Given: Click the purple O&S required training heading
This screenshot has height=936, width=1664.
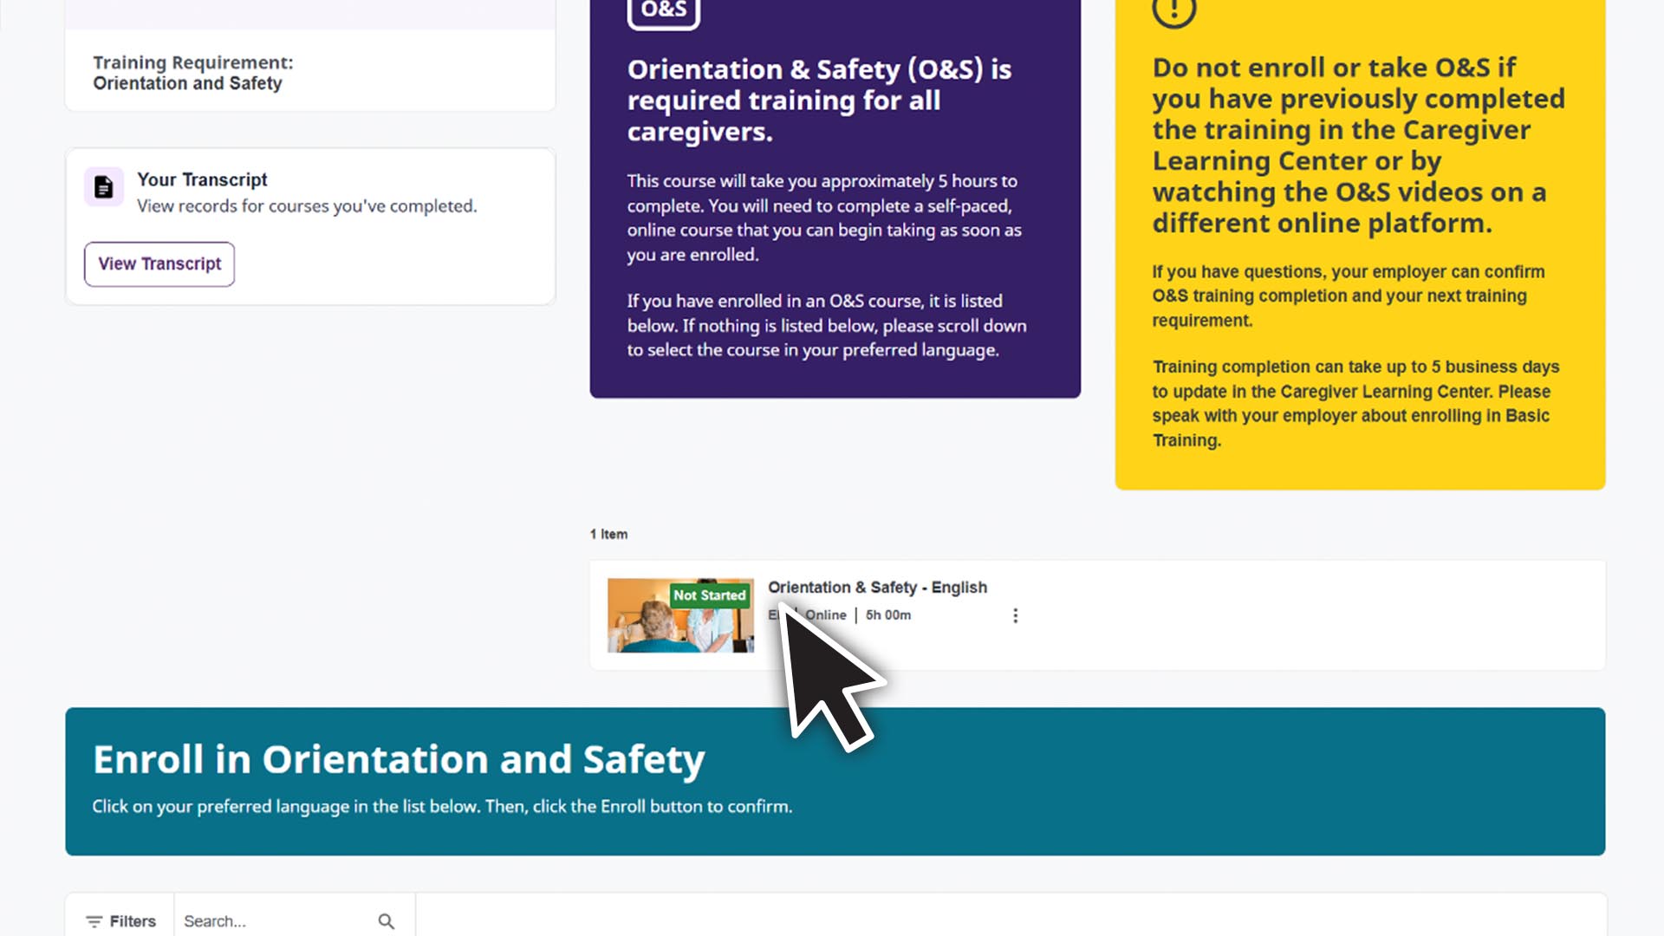Looking at the screenshot, I should [x=819, y=101].
